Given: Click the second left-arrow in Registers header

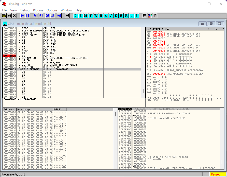Looking at the screenshot, I should click(216, 29).
